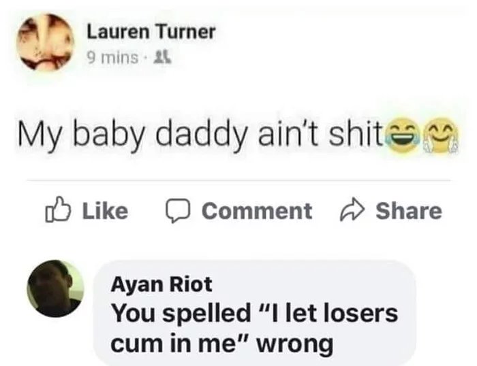Viewport: 477px width, 366px height.
Task: Click the Comment speech bubble icon
Action: coord(178,210)
